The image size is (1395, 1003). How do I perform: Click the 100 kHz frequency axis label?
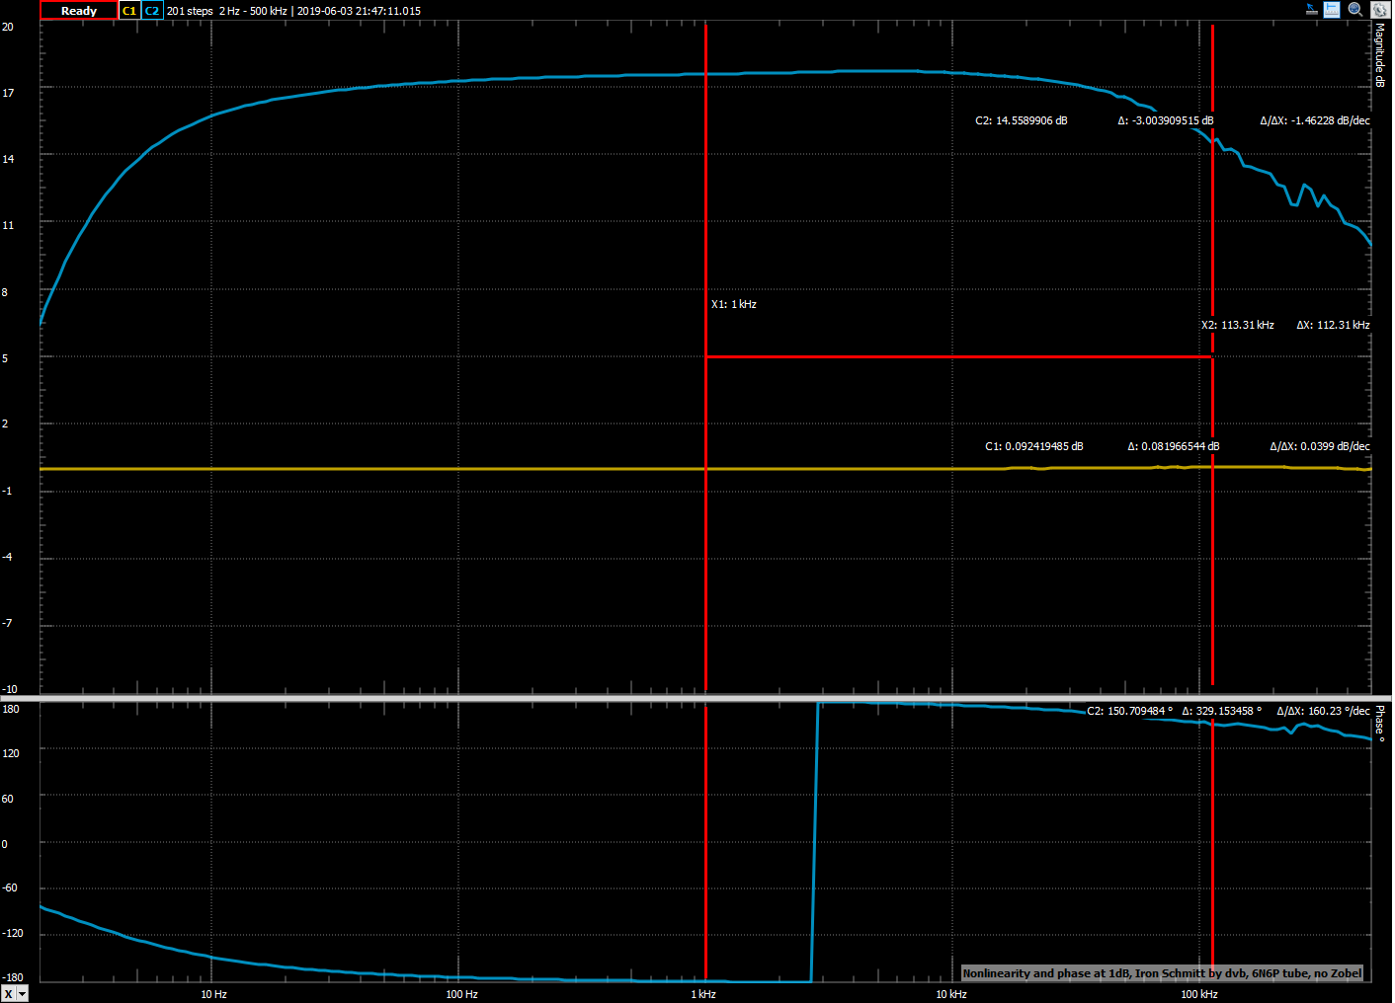[1199, 994]
